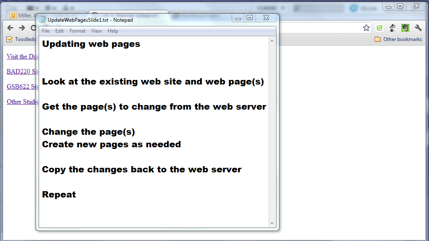This screenshot has height=241, width=429.
Task: Click the extension icon left of Evernote
Action: (x=392, y=28)
